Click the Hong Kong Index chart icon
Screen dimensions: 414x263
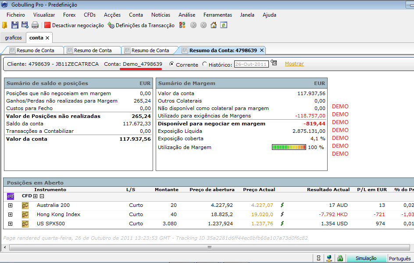tap(25, 214)
